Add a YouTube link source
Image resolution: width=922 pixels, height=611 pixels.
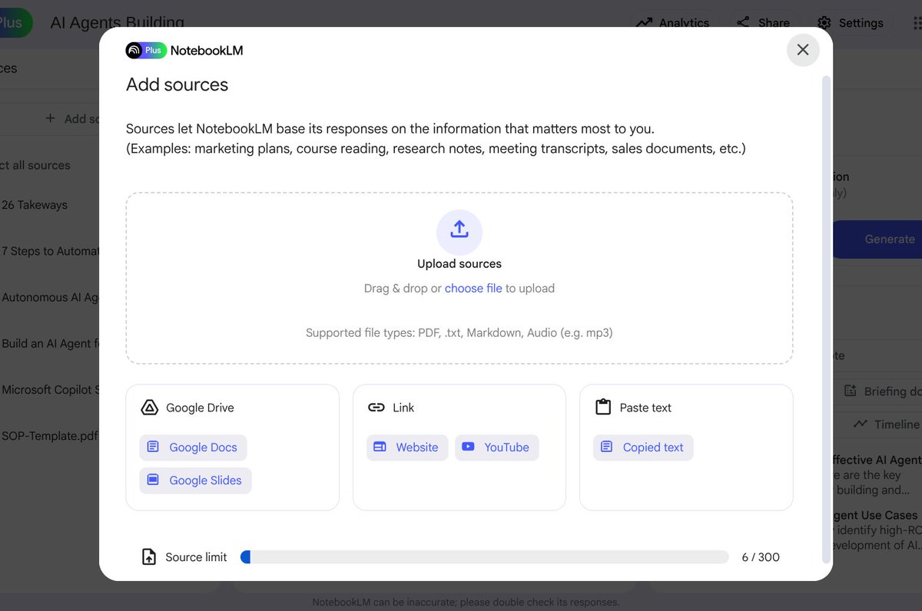(497, 448)
